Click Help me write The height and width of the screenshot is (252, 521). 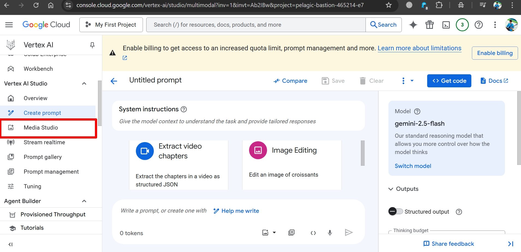[236, 211]
